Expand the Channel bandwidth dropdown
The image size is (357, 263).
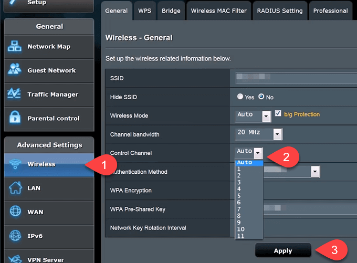(x=277, y=134)
